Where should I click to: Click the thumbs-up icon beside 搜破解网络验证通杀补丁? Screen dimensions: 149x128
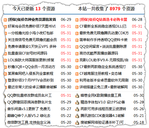77,123
